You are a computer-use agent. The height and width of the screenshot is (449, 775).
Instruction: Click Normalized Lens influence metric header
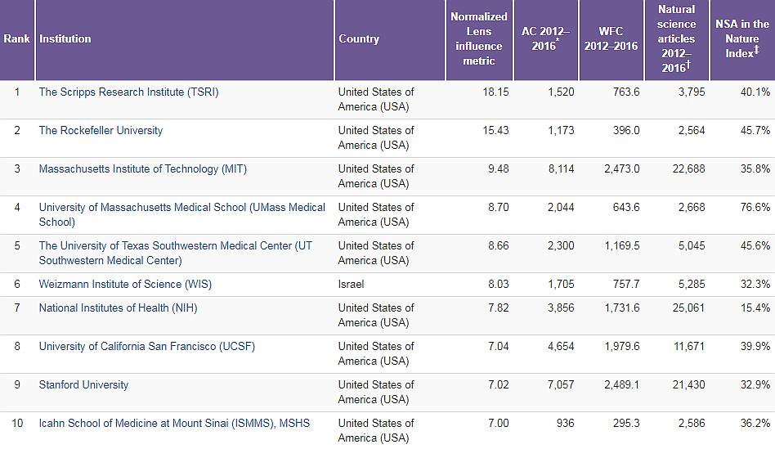(x=479, y=38)
